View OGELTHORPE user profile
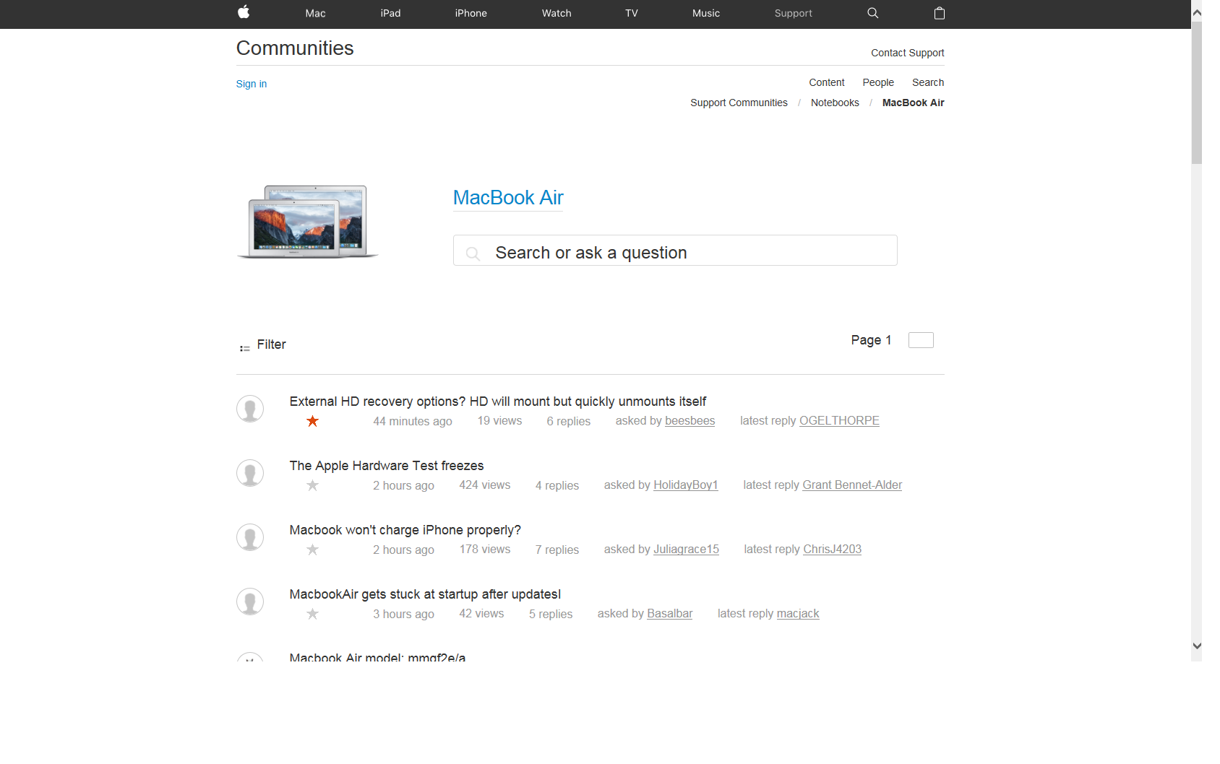This screenshot has width=1220, height=764. coord(839,421)
